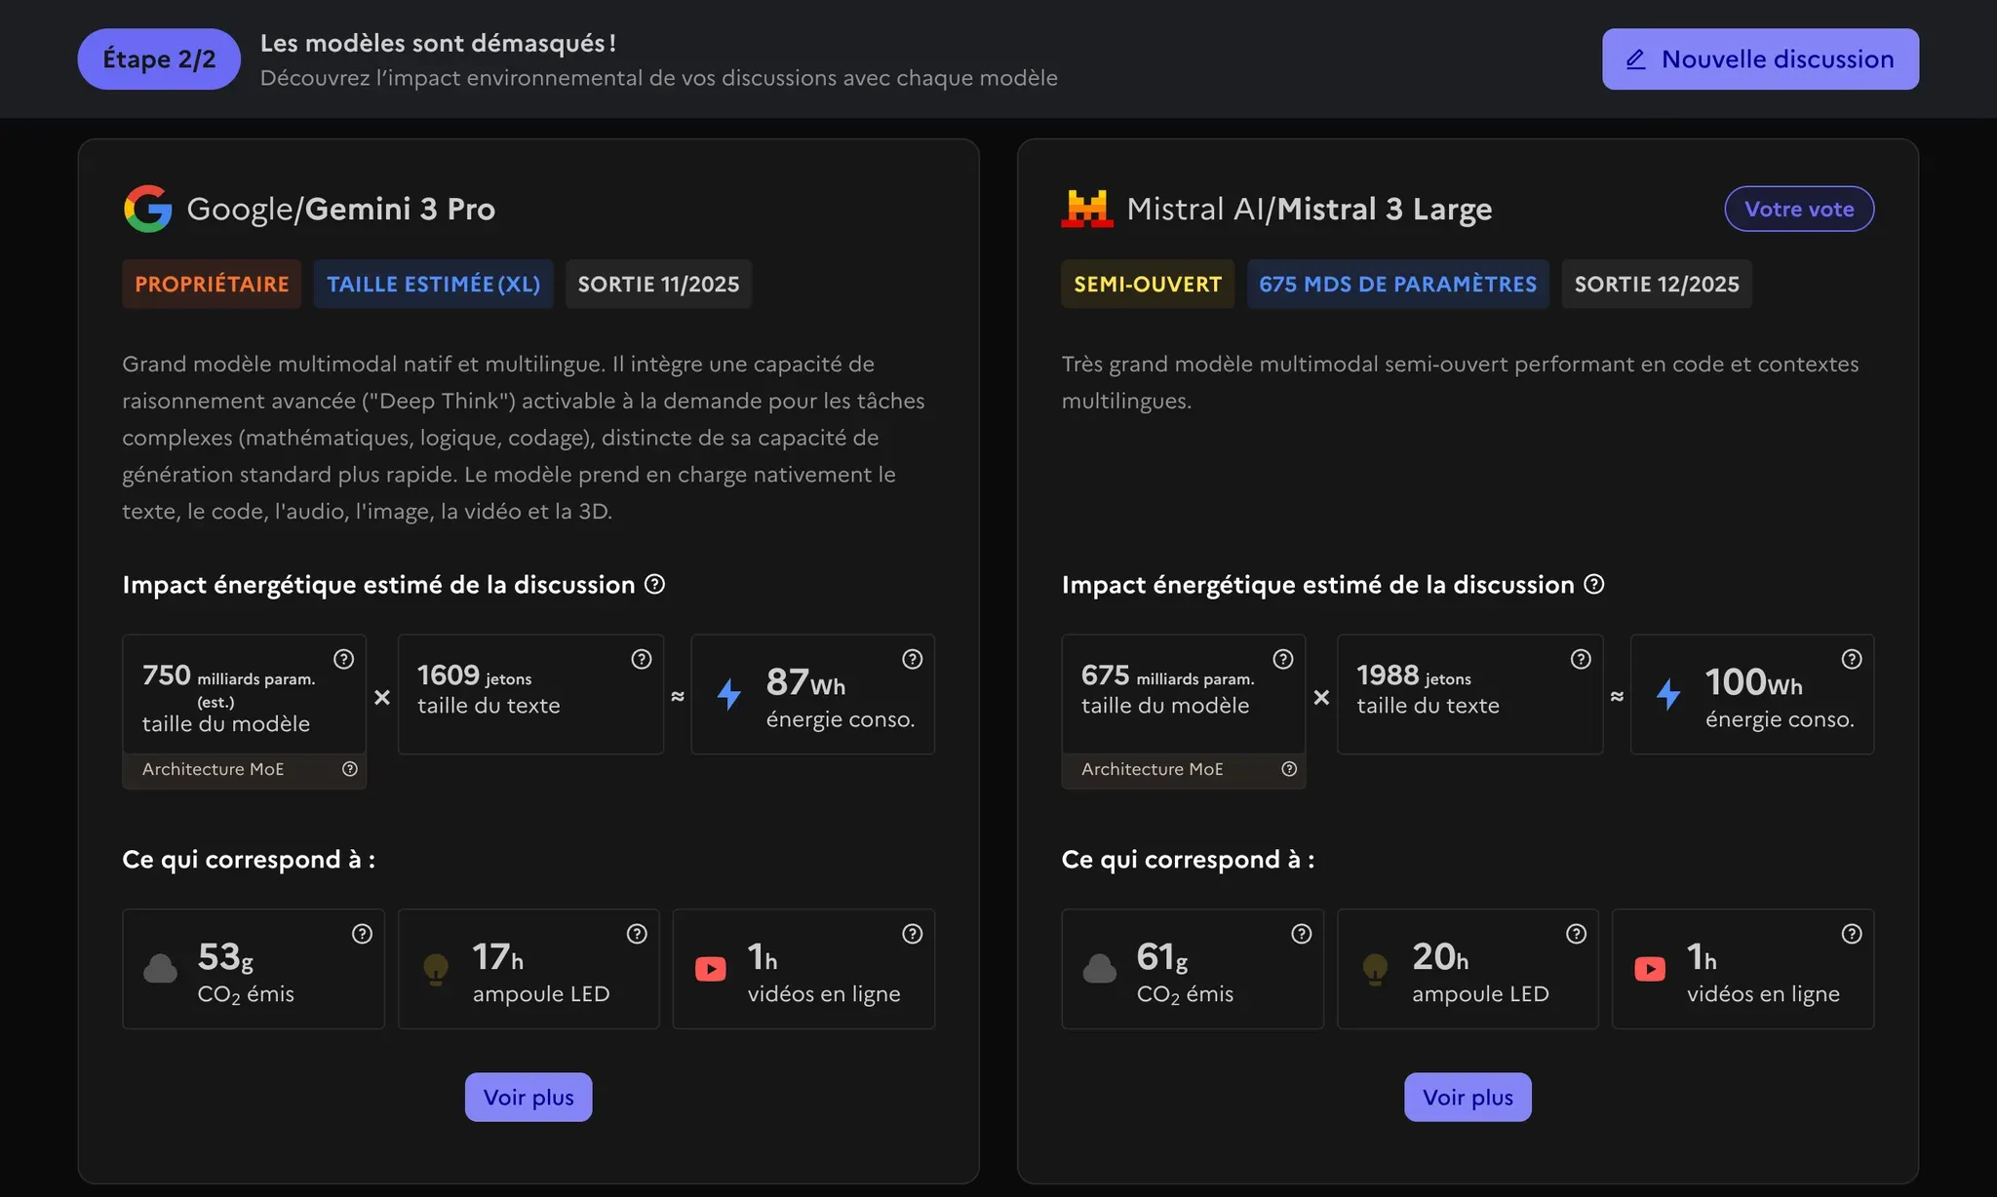This screenshot has width=1997, height=1197.
Task: Open info on Mistral 675 milliards param. card
Action: pyautogui.click(x=1283, y=659)
